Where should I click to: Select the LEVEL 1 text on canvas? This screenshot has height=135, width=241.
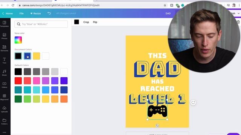pyautogui.click(x=157, y=99)
